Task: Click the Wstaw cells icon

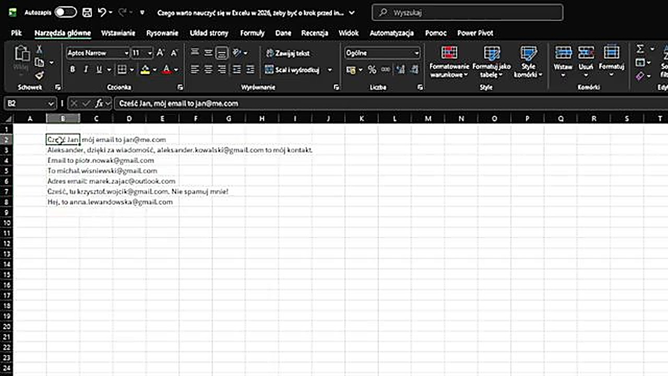Action: (x=564, y=60)
